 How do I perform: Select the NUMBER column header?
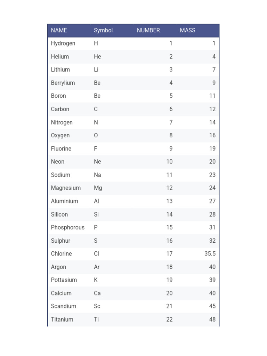point(148,30)
